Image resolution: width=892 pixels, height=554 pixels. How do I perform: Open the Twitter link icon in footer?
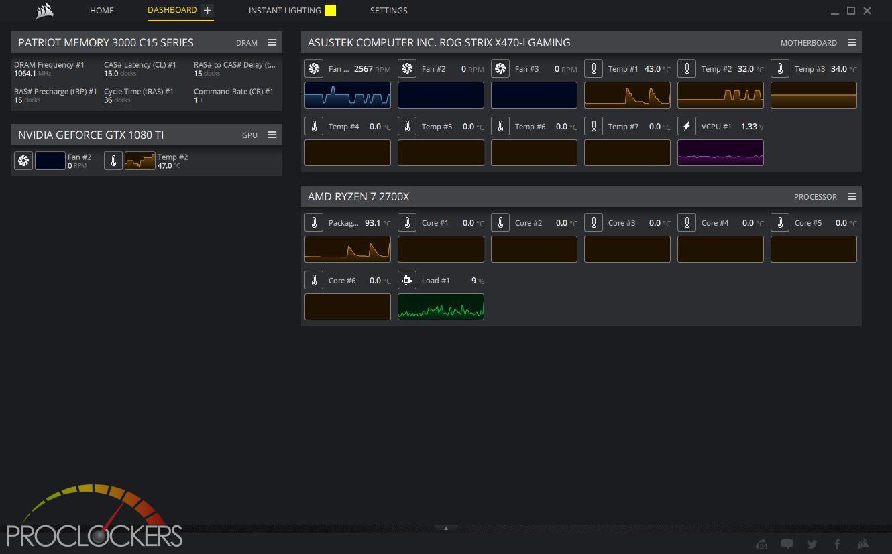(x=812, y=544)
